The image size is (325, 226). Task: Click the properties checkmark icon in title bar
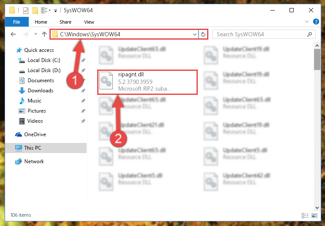pyautogui.click(x=26, y=11)
